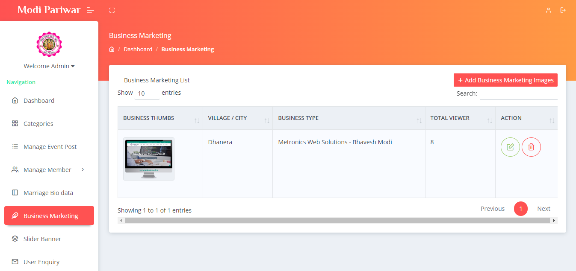Click the Dashboard breadcrumb link

point(138,50)
